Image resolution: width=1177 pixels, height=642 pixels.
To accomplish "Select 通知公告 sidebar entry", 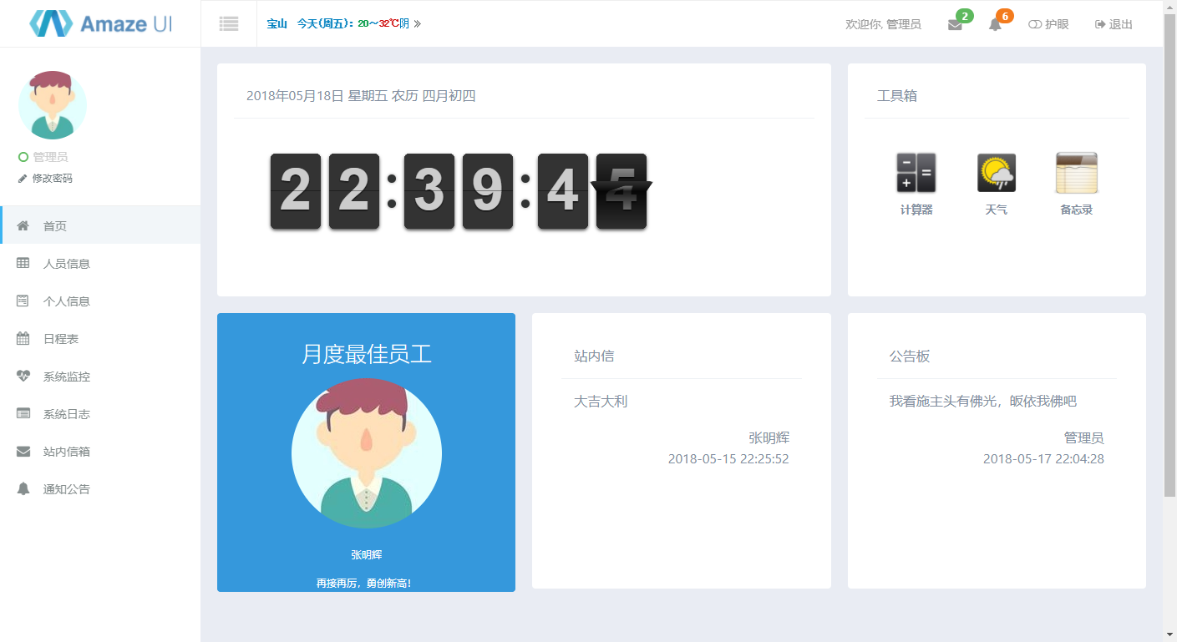I will click(67, 489).
